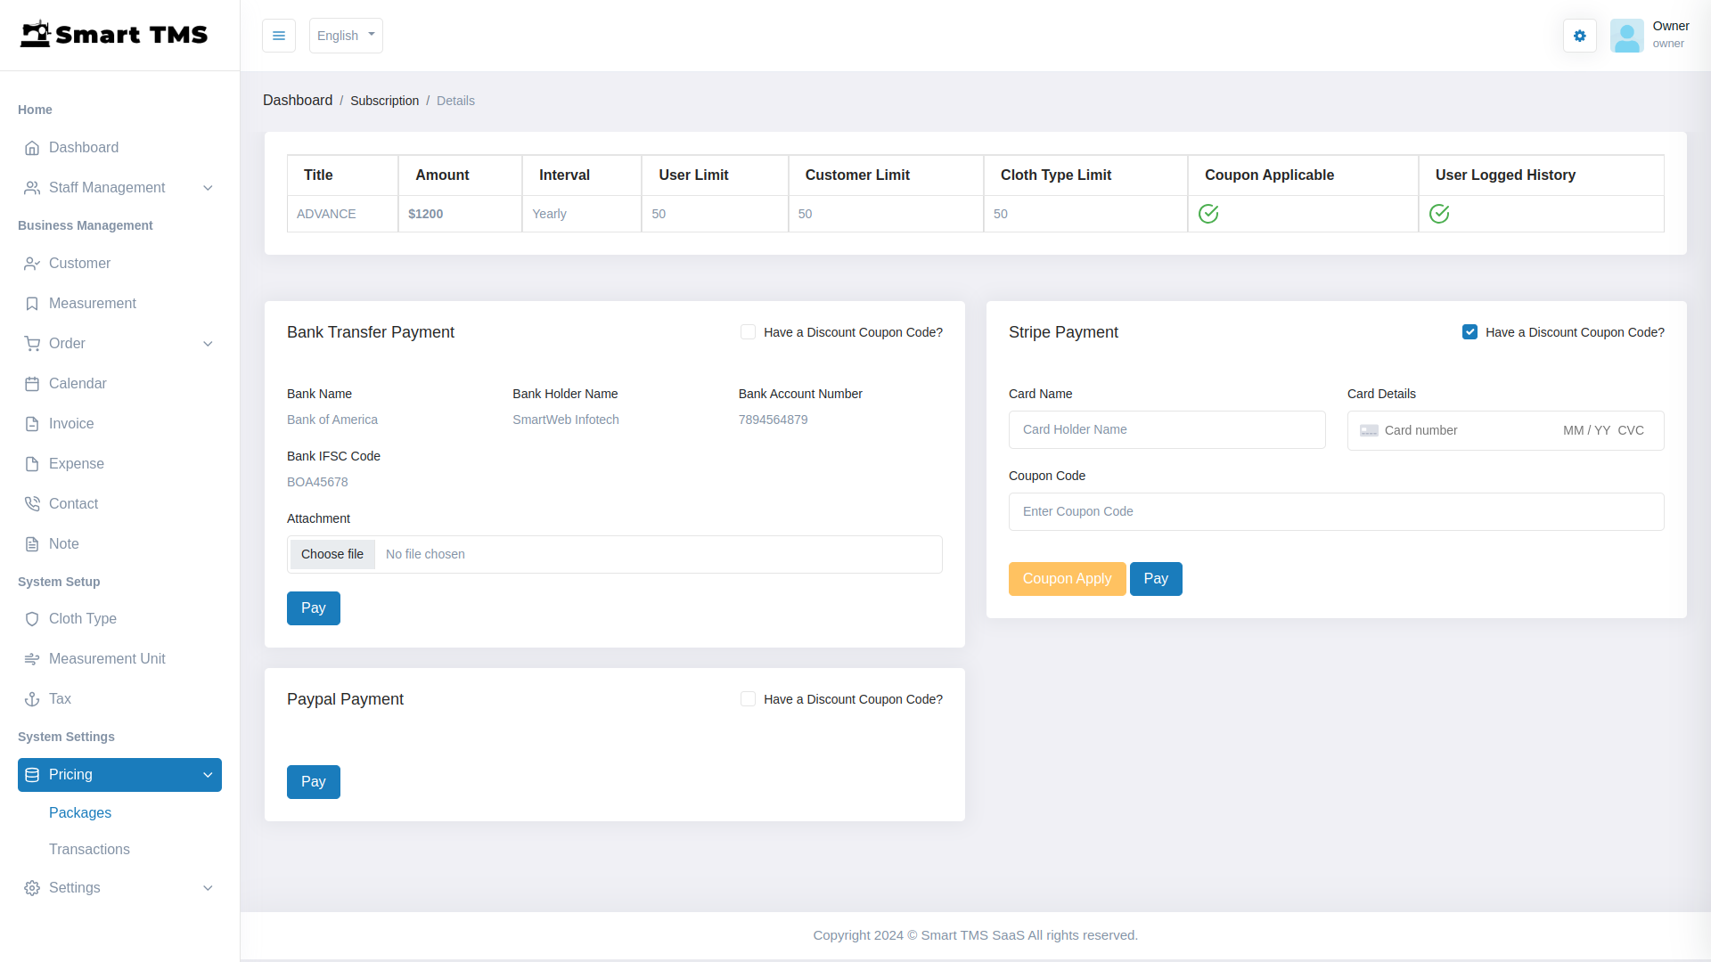Open the Dashboard icon in the sidebar
The image size is (1711, 962).
pyautogui.click(x=32, y=148)
